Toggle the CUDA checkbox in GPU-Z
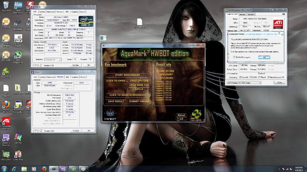Viewport: 307px width, 172px height. tap(251, 77)
